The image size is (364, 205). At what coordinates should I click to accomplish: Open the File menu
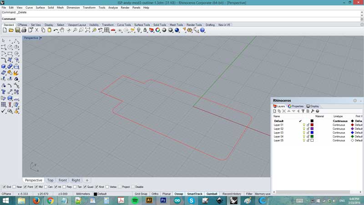4,8
